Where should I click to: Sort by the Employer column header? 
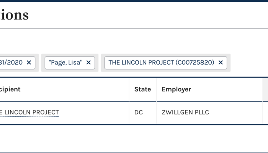tap(176, 90)
